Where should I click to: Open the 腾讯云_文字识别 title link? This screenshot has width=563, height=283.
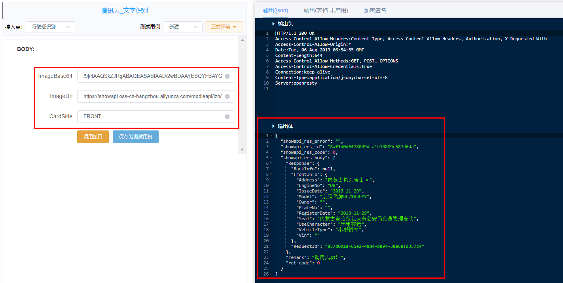pos(125,10)
